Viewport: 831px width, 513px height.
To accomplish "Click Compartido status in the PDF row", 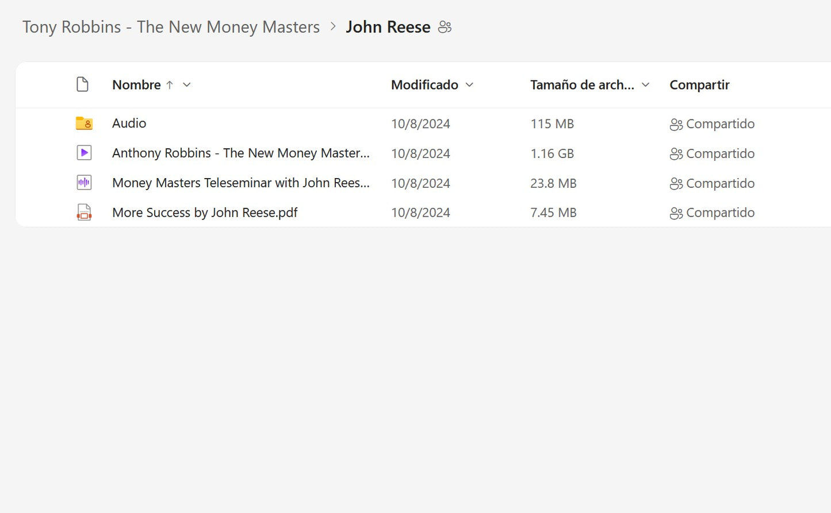I will click(719, 213).
